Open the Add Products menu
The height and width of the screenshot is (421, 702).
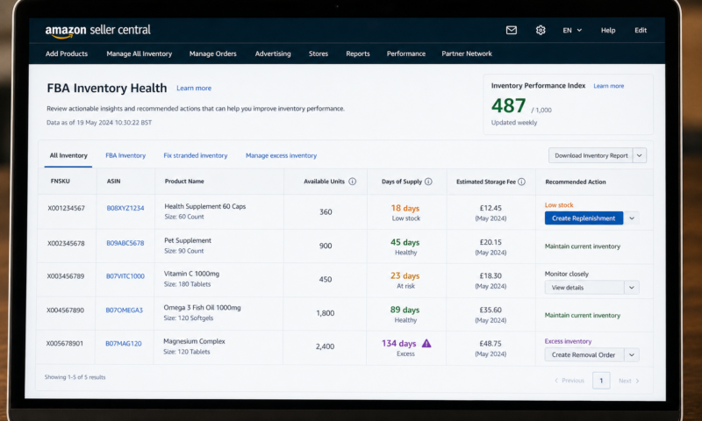67,54
